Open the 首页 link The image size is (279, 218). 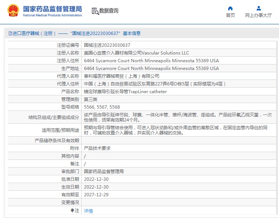(230, 15)
